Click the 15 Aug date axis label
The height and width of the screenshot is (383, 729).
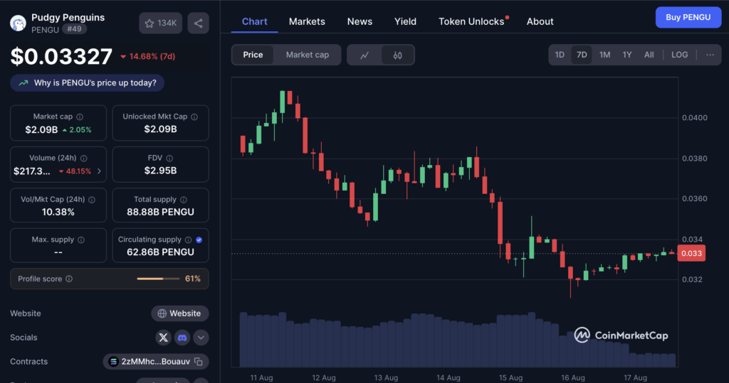click(x=510, y=378)
